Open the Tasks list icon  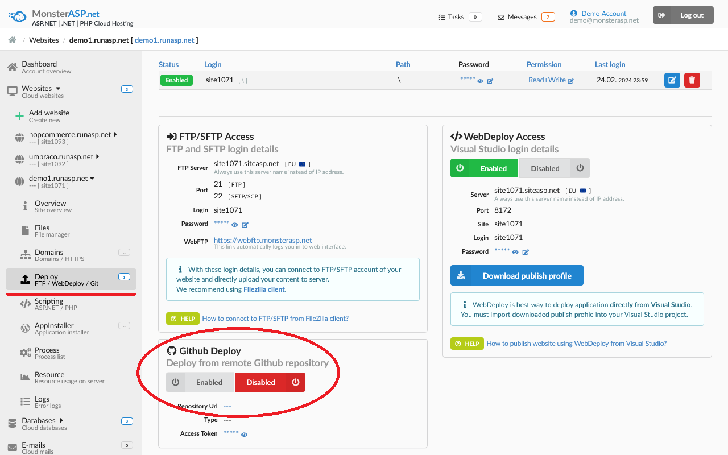pyautogui.click(x=442, y=17)
